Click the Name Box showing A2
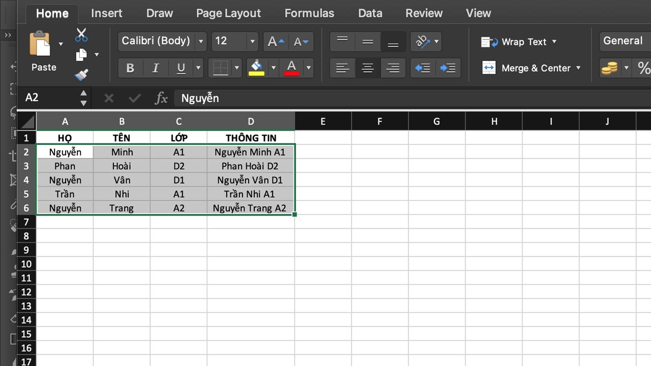651x366 pixels. click(x=49, y=97)
